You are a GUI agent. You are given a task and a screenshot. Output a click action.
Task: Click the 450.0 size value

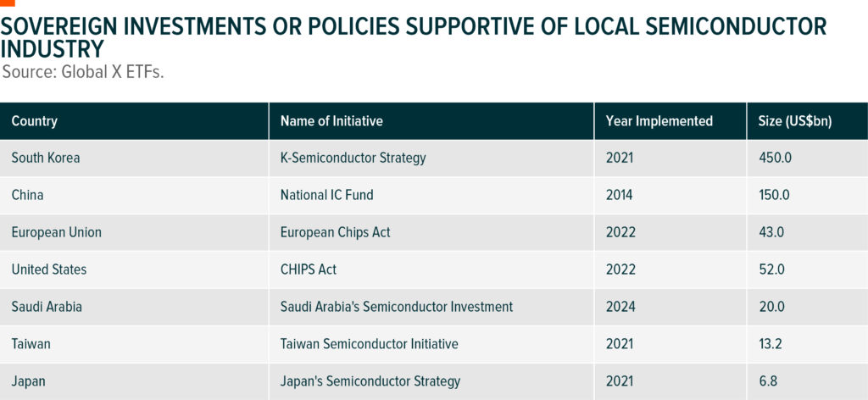click(x=774, y=158)
